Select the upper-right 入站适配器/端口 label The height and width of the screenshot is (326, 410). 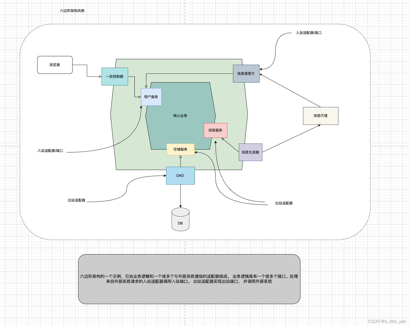coord(309,33)
